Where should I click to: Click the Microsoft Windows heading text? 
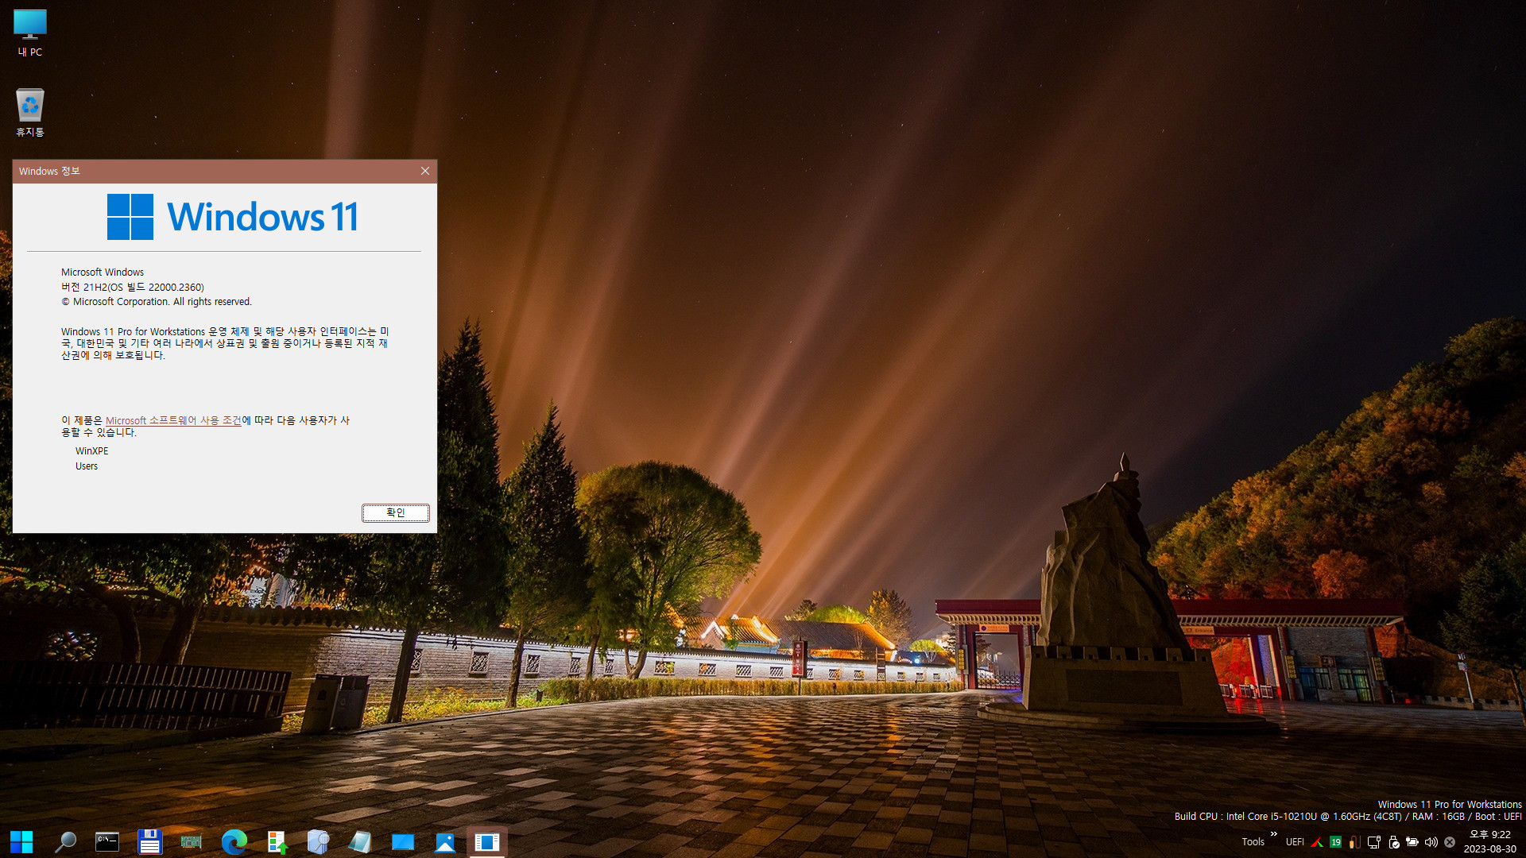(103, 272)
